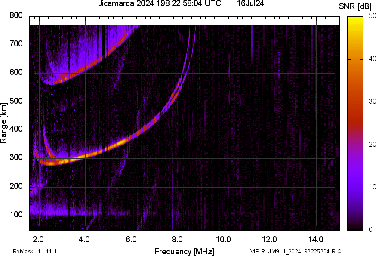
Task: Click the range tick label 600
Action: click(x=16, y=72)
